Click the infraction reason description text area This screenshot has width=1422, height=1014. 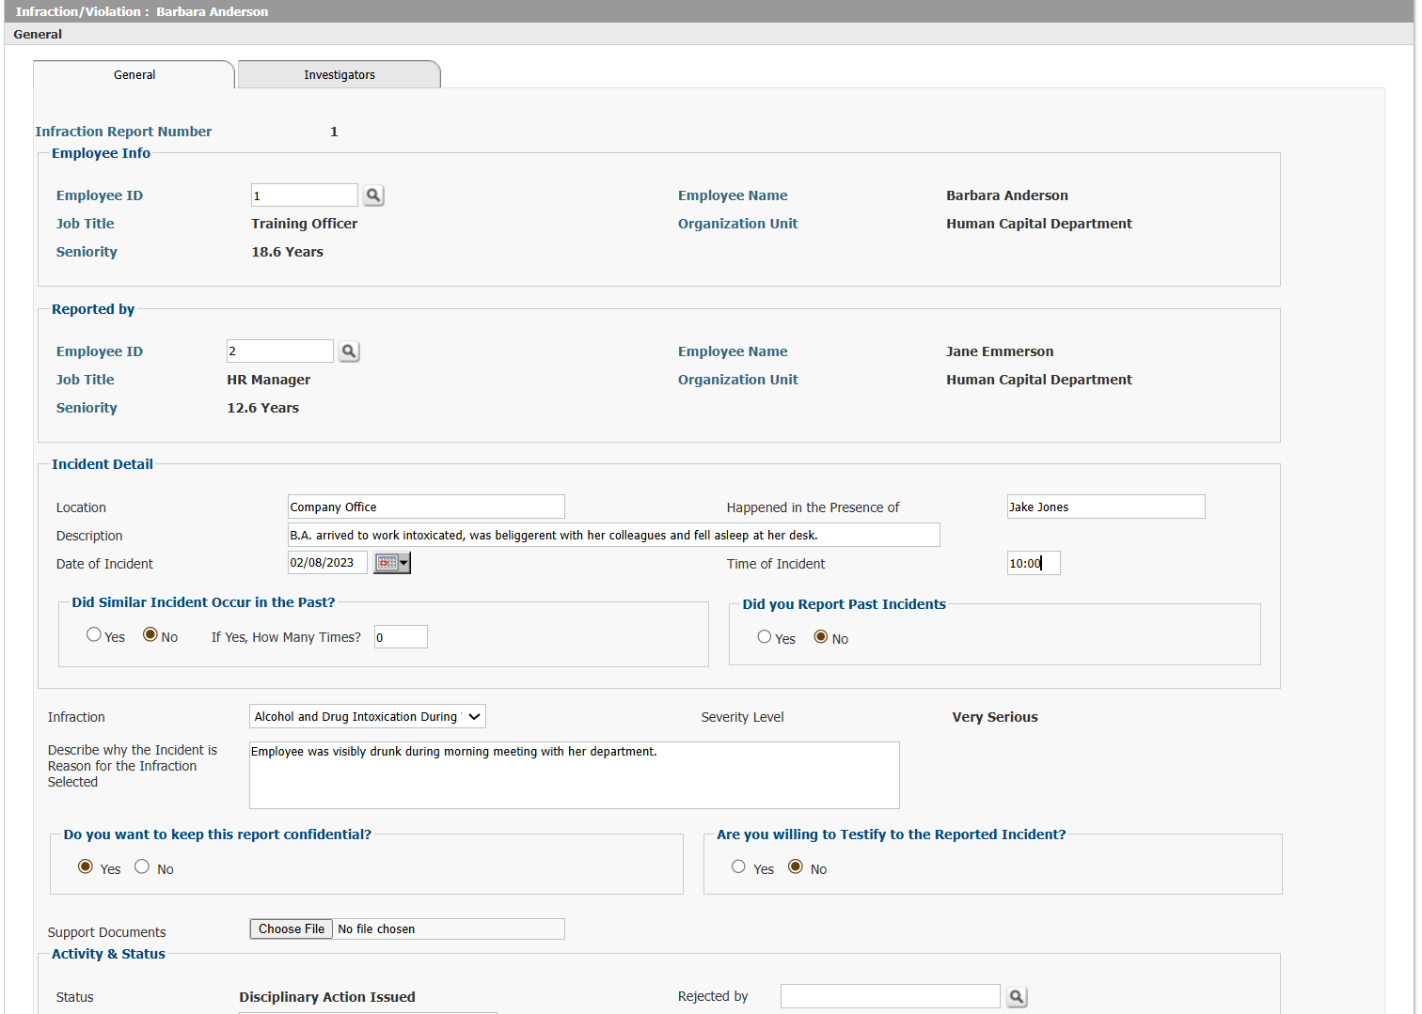(x=575, y=775)
